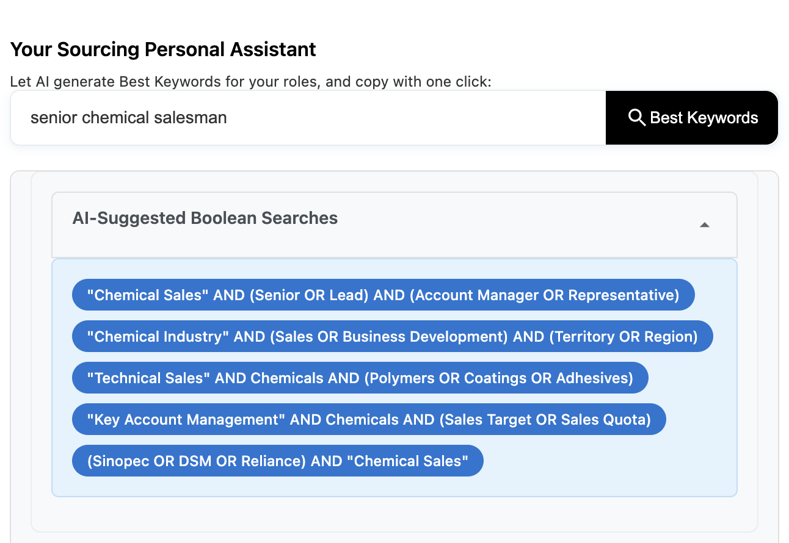Image resolution: width=789 pixels, height=543 pixels.
Task: Click the "Let AI generate Best Keywords" description
Action: point(250,82)
